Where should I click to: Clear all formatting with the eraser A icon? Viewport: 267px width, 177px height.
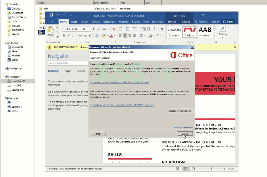point(114,29)
